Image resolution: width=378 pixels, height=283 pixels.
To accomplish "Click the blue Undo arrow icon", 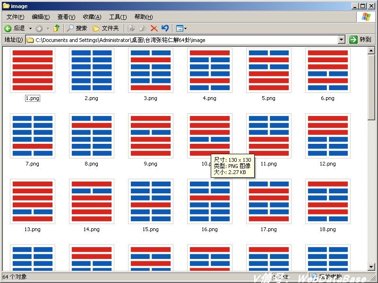I will click(x=165, y=28).
